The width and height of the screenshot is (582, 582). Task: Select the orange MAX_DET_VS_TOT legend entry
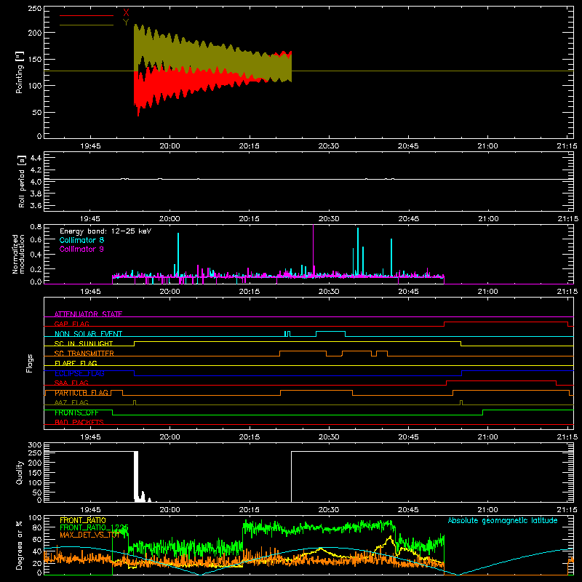89,535
